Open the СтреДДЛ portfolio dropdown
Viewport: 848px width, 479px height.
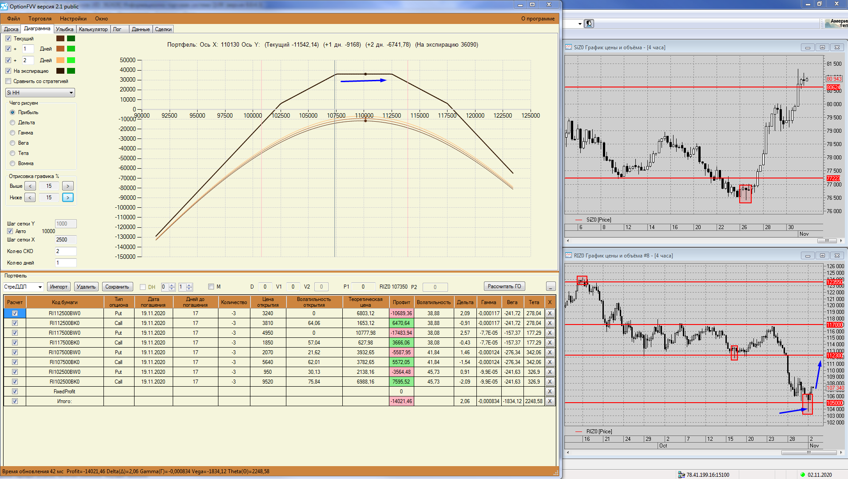pos(24,287)
